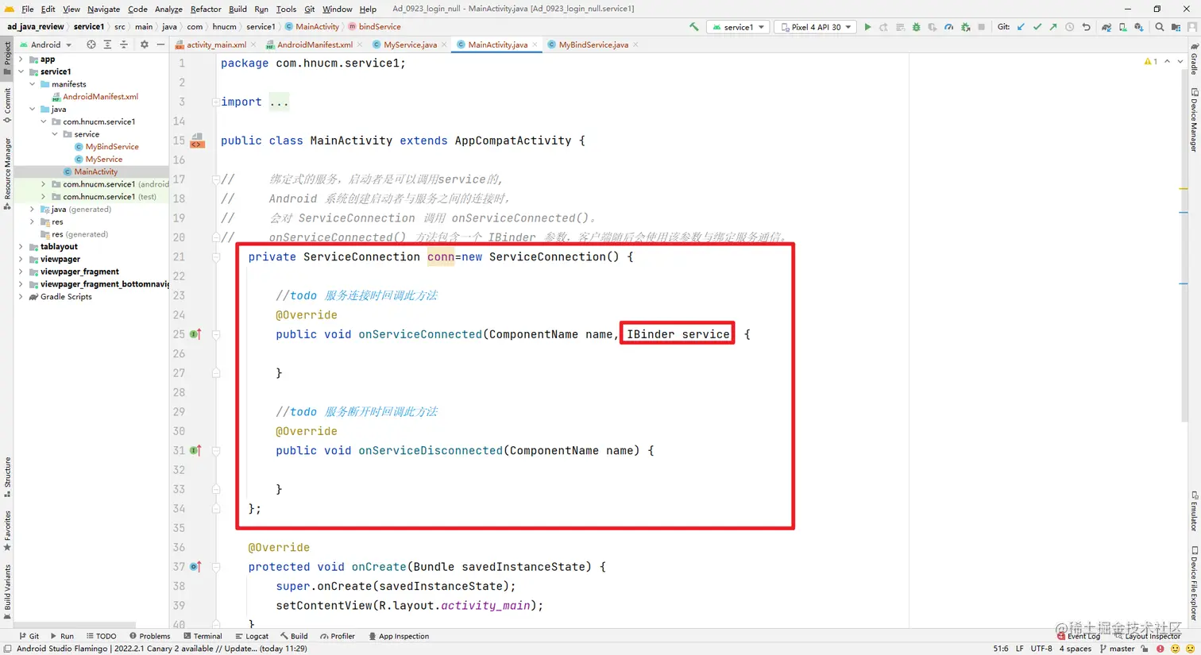Open the Profiler tool window
The height and width of the screenshot is (655, 1201).
(x=338, y=636)
